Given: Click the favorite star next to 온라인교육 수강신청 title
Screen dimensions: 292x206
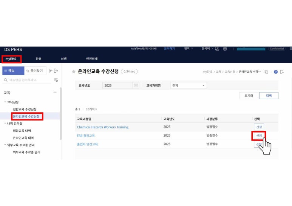Looking at the screenshot, I should tap(74, 72).
